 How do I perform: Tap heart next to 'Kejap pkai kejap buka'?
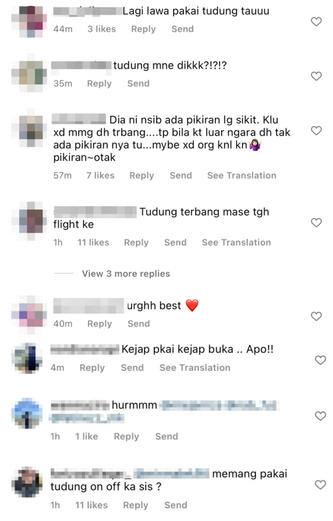point(320,360)
